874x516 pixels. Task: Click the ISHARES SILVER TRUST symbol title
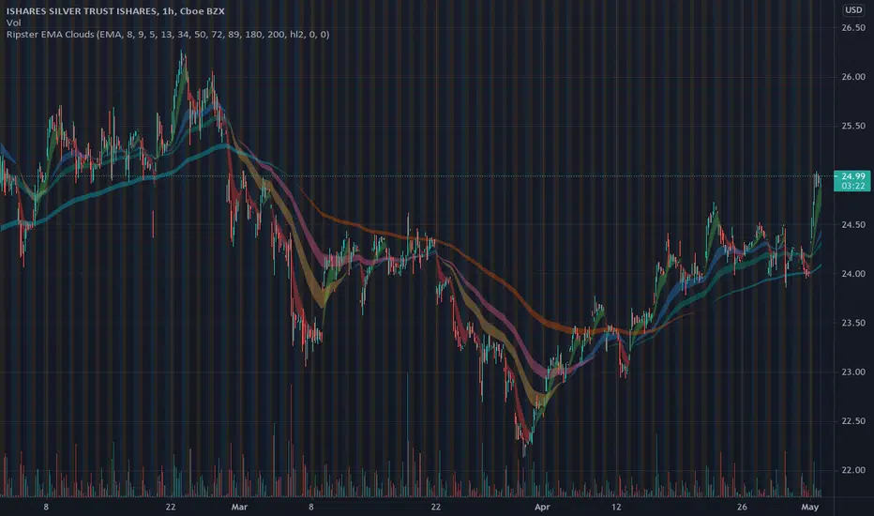tap(115, 11)
